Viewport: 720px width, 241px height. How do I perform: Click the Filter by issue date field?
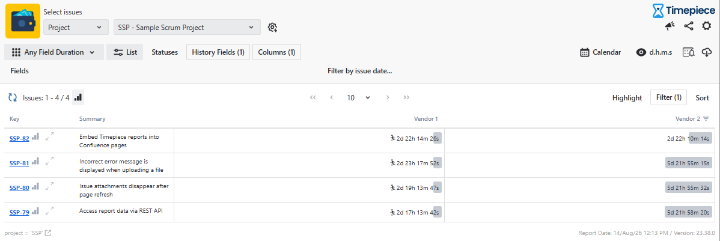click(x=359, y=71)
